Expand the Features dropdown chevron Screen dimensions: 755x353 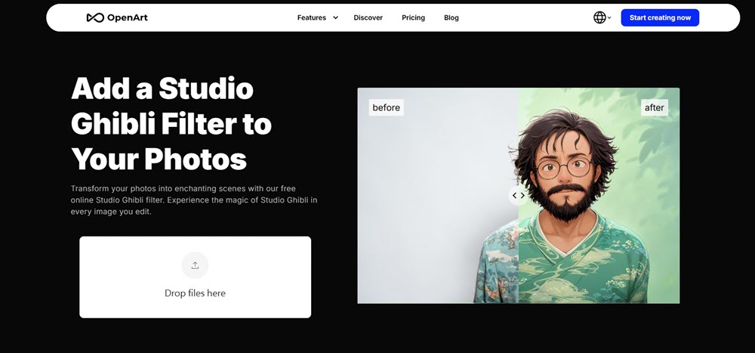pos(336,18)
